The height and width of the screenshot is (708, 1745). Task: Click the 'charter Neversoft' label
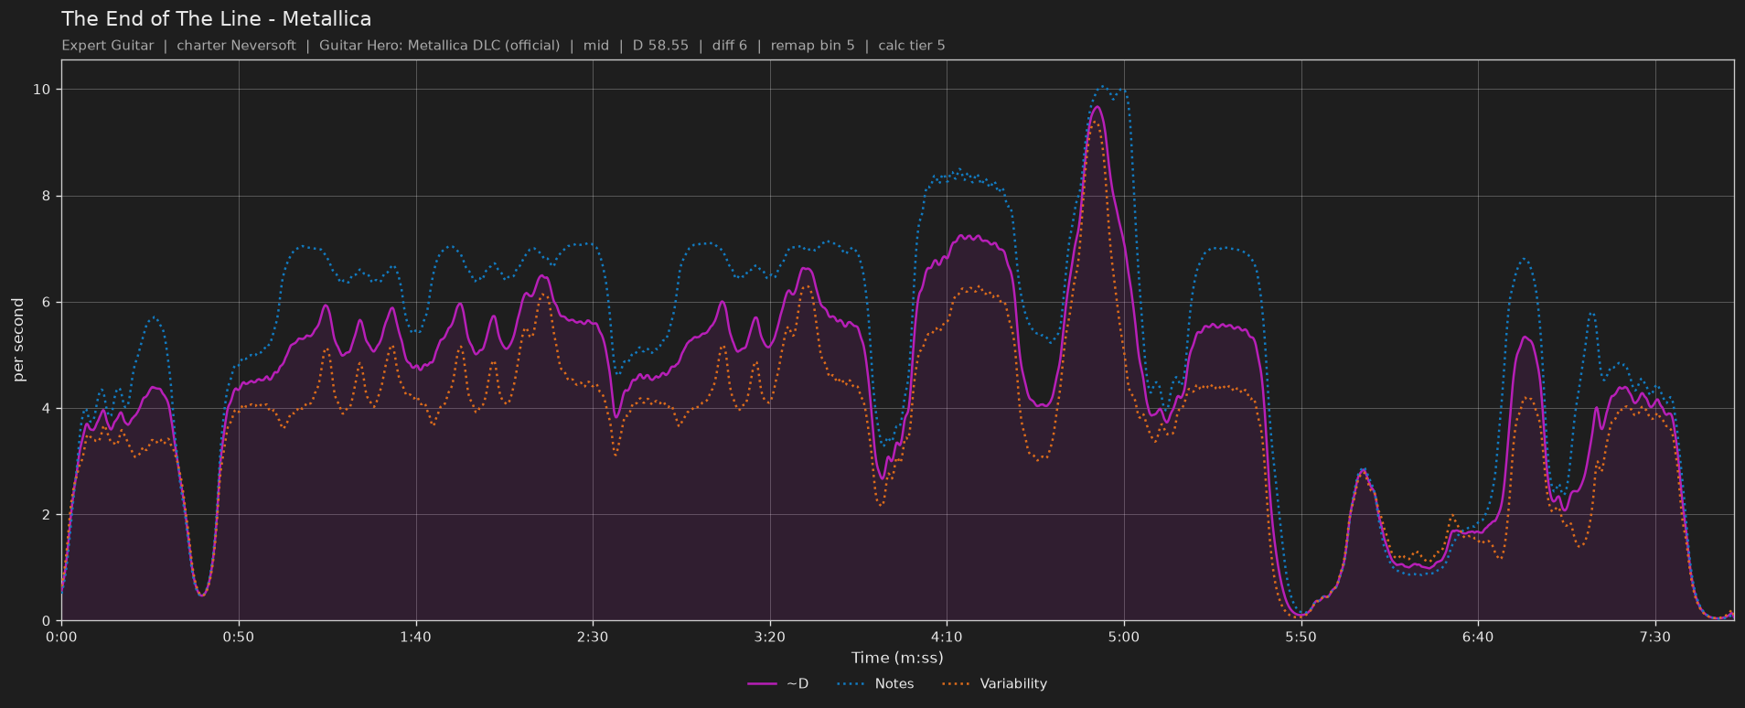(x=236, y=45)
